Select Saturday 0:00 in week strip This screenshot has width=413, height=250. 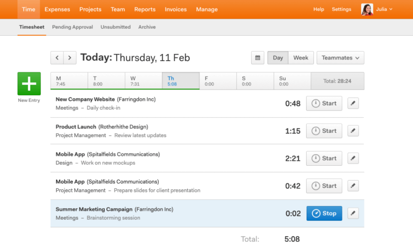pyautogui.click(x=255, y=81)
